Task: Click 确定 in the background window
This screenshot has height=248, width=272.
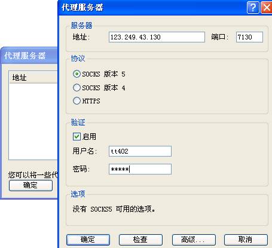Action: tap(30, 185)
